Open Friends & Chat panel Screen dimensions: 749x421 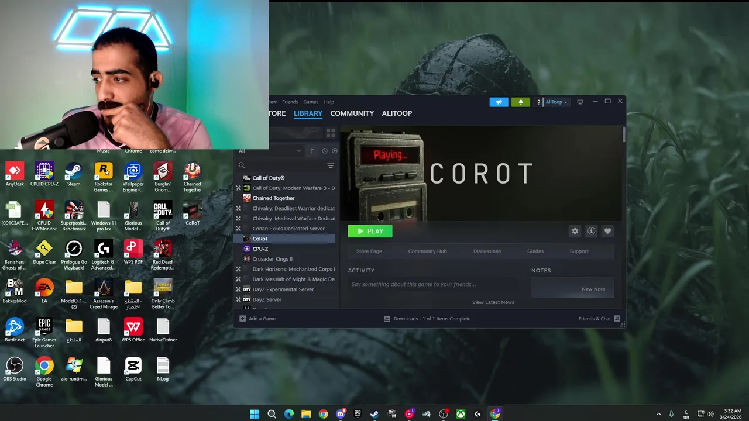(x=599, y=319)
